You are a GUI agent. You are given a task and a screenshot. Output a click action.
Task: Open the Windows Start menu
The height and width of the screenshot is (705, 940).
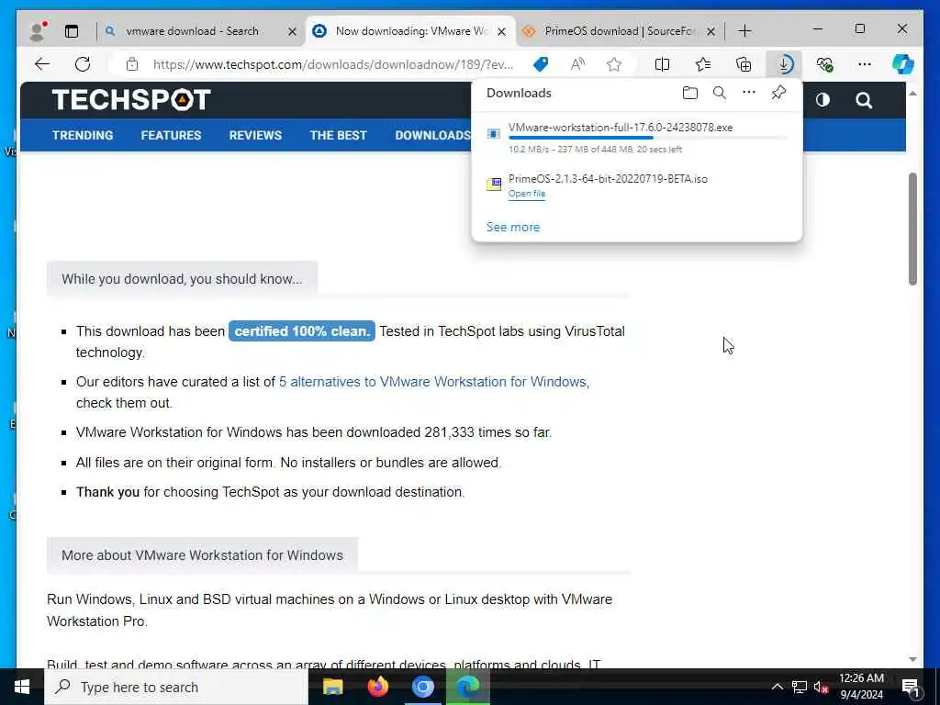[x=22, y=687]
